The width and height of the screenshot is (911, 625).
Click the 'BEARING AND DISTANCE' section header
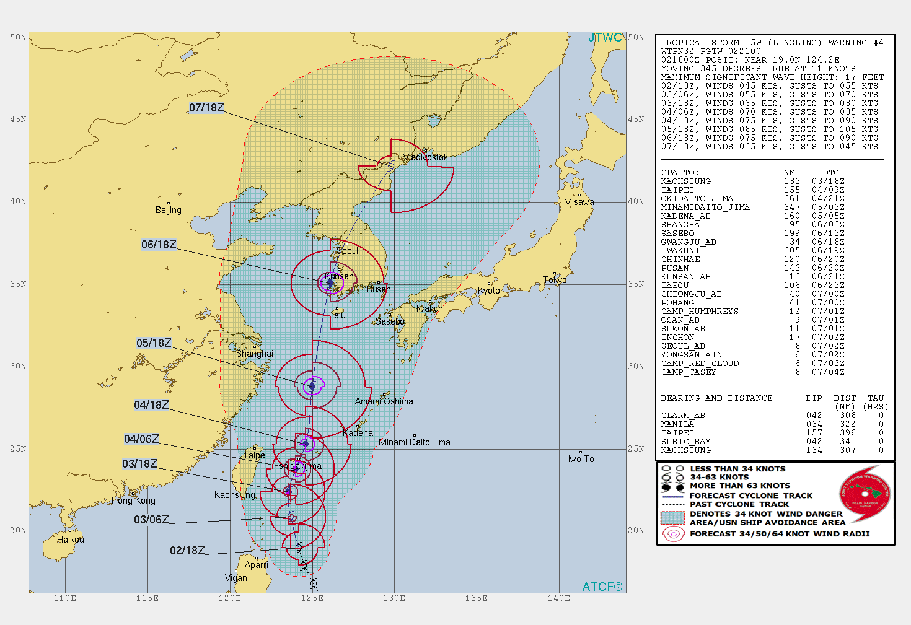(x=717, y=398)
